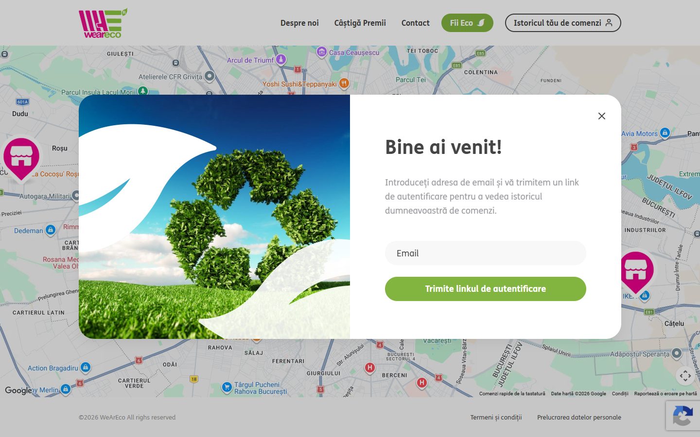This screenshot has height=437, width=700.
Task: Select the Târgul Pucheni Rahova pin
Action: (227, 387)
